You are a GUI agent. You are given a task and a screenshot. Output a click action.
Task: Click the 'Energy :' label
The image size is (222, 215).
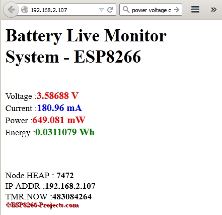[20, 133]
